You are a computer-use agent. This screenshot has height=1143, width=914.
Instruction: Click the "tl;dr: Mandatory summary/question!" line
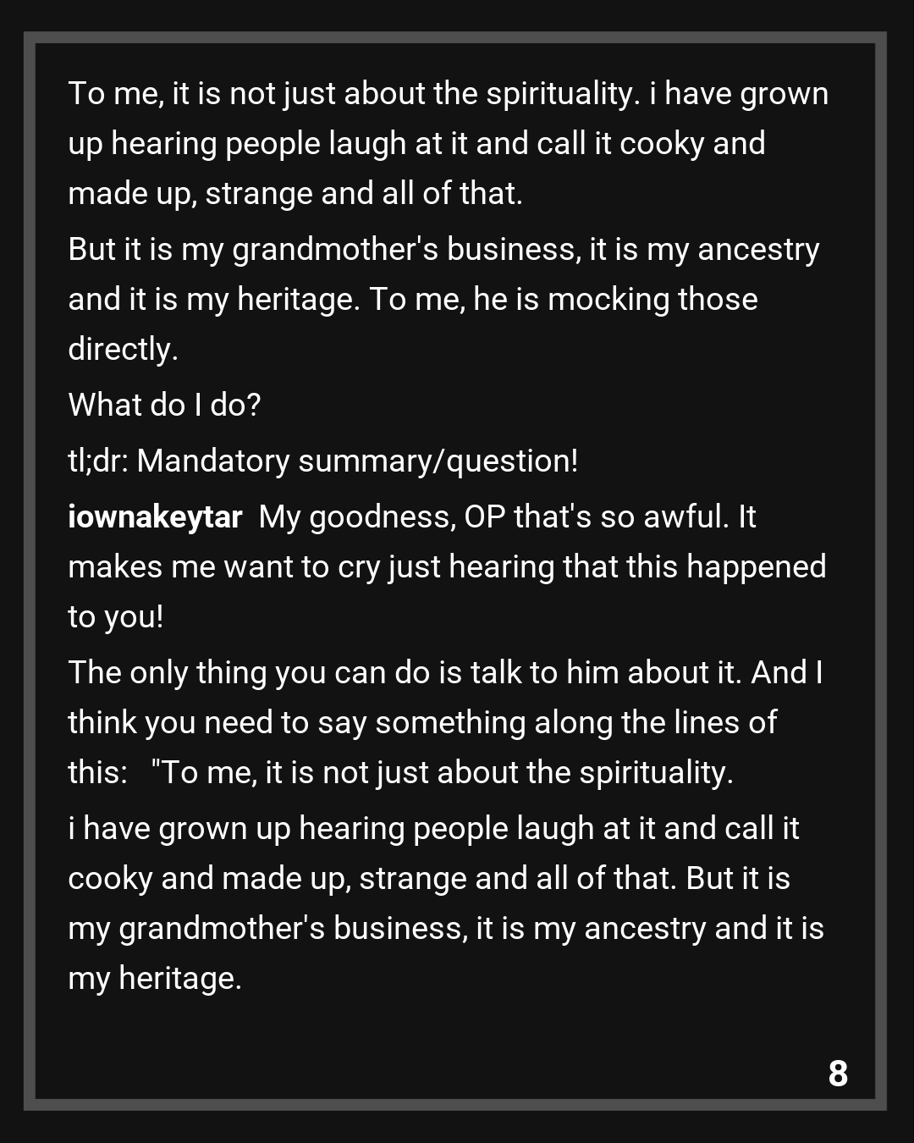323,461
